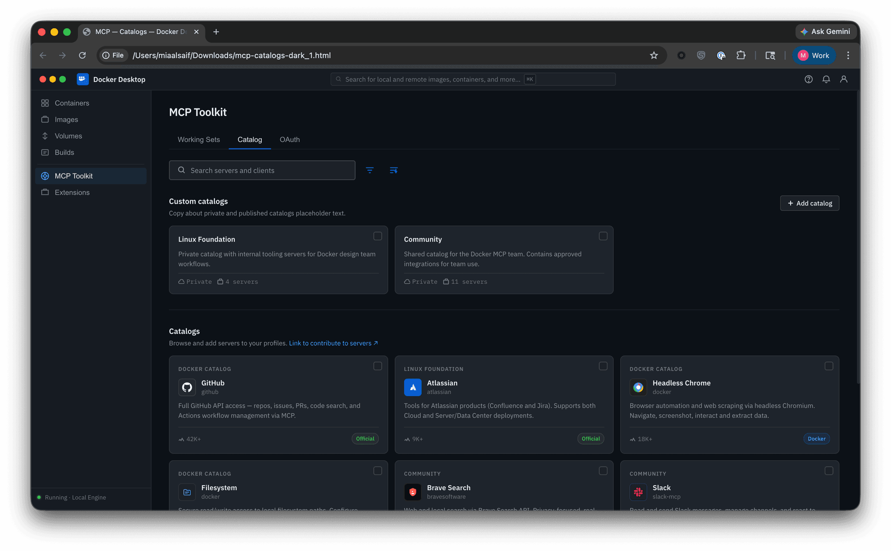
Task: Open the notifications bell icon
Action: coord(826,79)
